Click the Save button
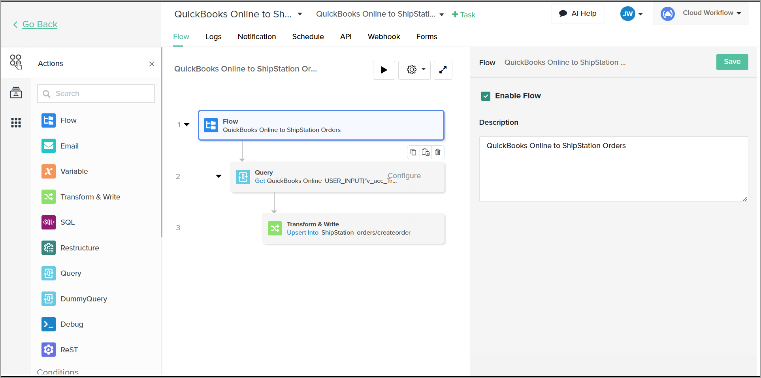 (732, 62)
